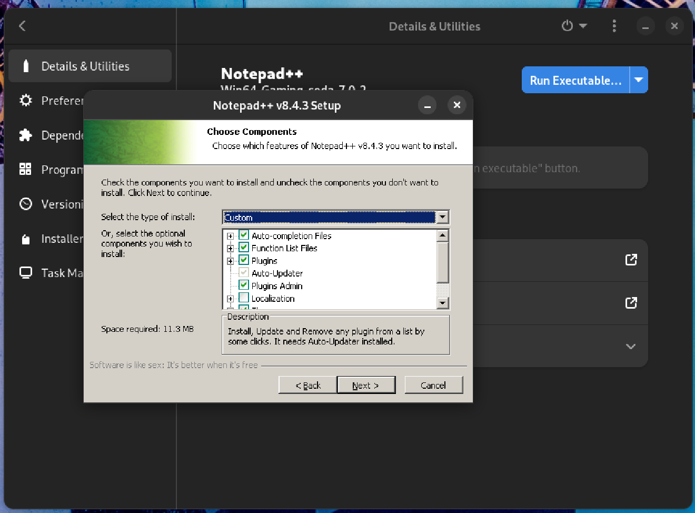The width and height of the screenshot is (695, 513).
Task: Uncheck the Auto-completion Files component
Action: pyautogui.click(x=243, y=235)
